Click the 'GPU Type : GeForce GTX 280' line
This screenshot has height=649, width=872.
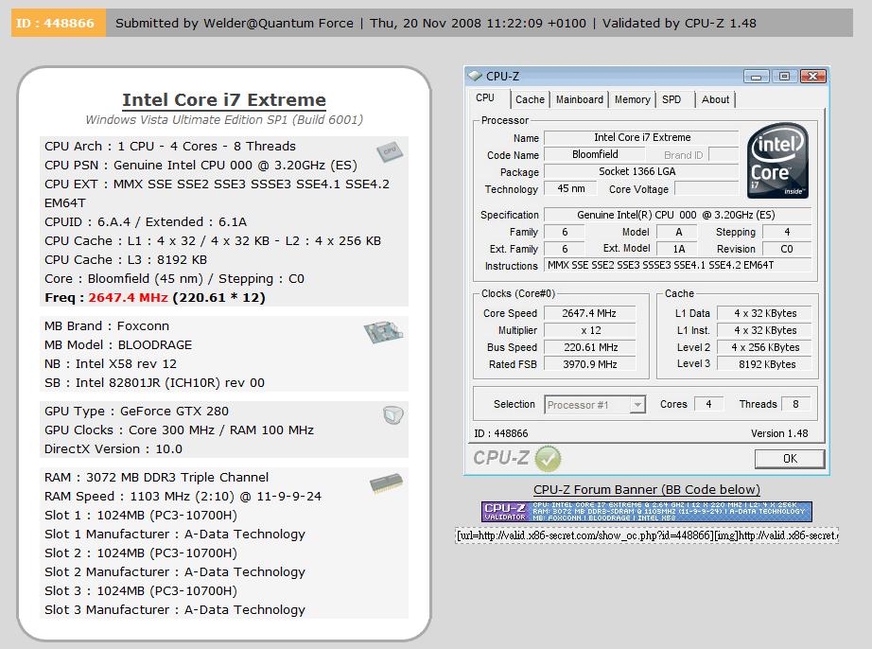[136, 411]
